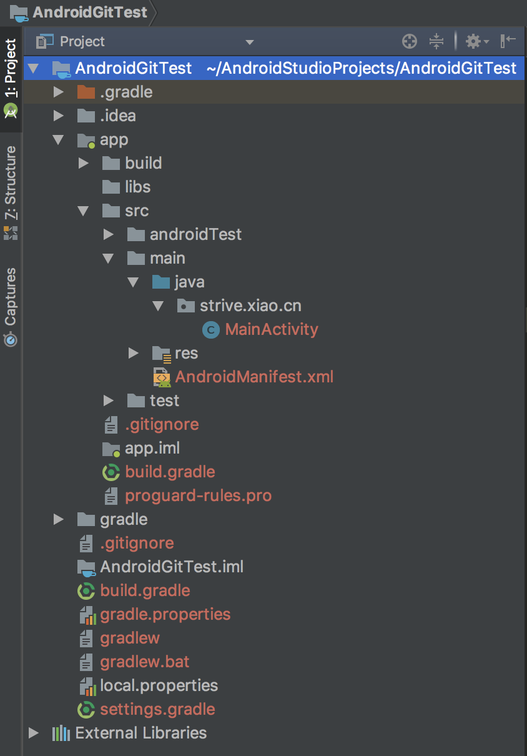Screen dimensions: 527x756
Task: Select the libs folder
Action: [x=137, y=187]
